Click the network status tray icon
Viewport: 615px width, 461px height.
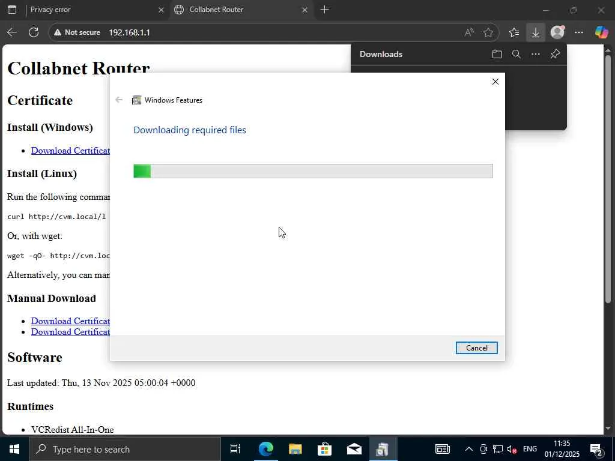pyautogui.click(x=498, y=449)
